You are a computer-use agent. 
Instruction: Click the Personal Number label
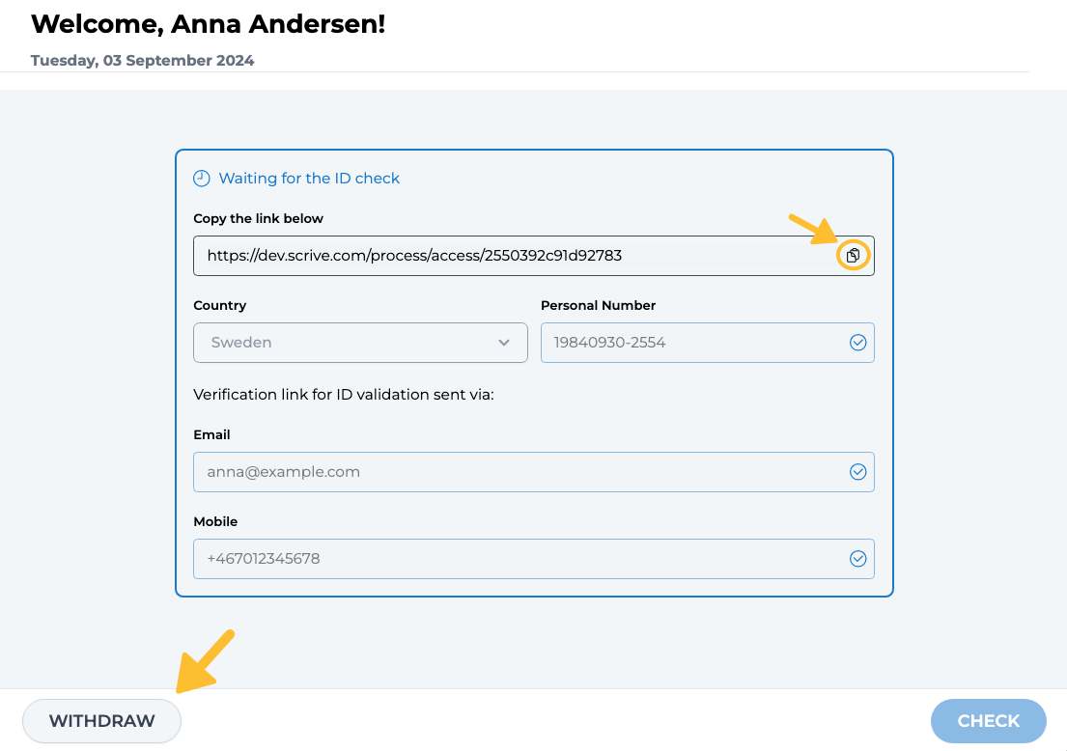coord(598,306)
